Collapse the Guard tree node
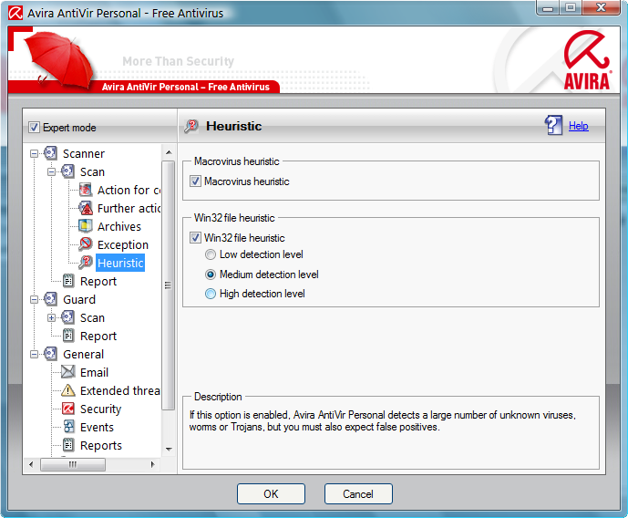 pyautogui.click(x=34, y=299)
